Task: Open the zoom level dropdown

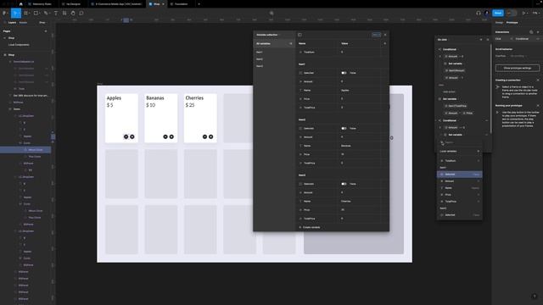Action: [x=535, y=14]
